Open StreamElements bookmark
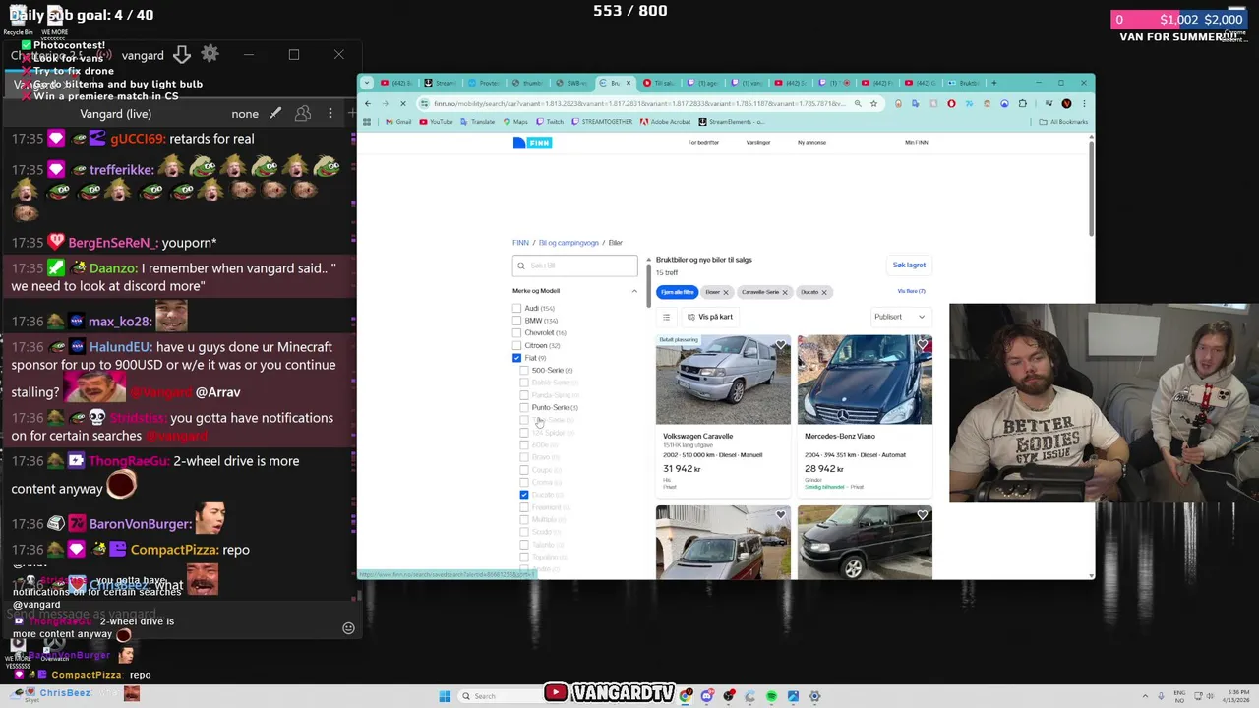Viewport: 1259px width, 708px height. click(731, 122)
